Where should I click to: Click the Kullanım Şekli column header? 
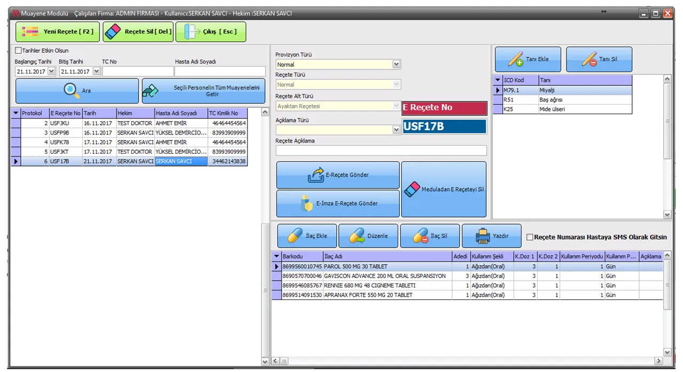point(492,257)
